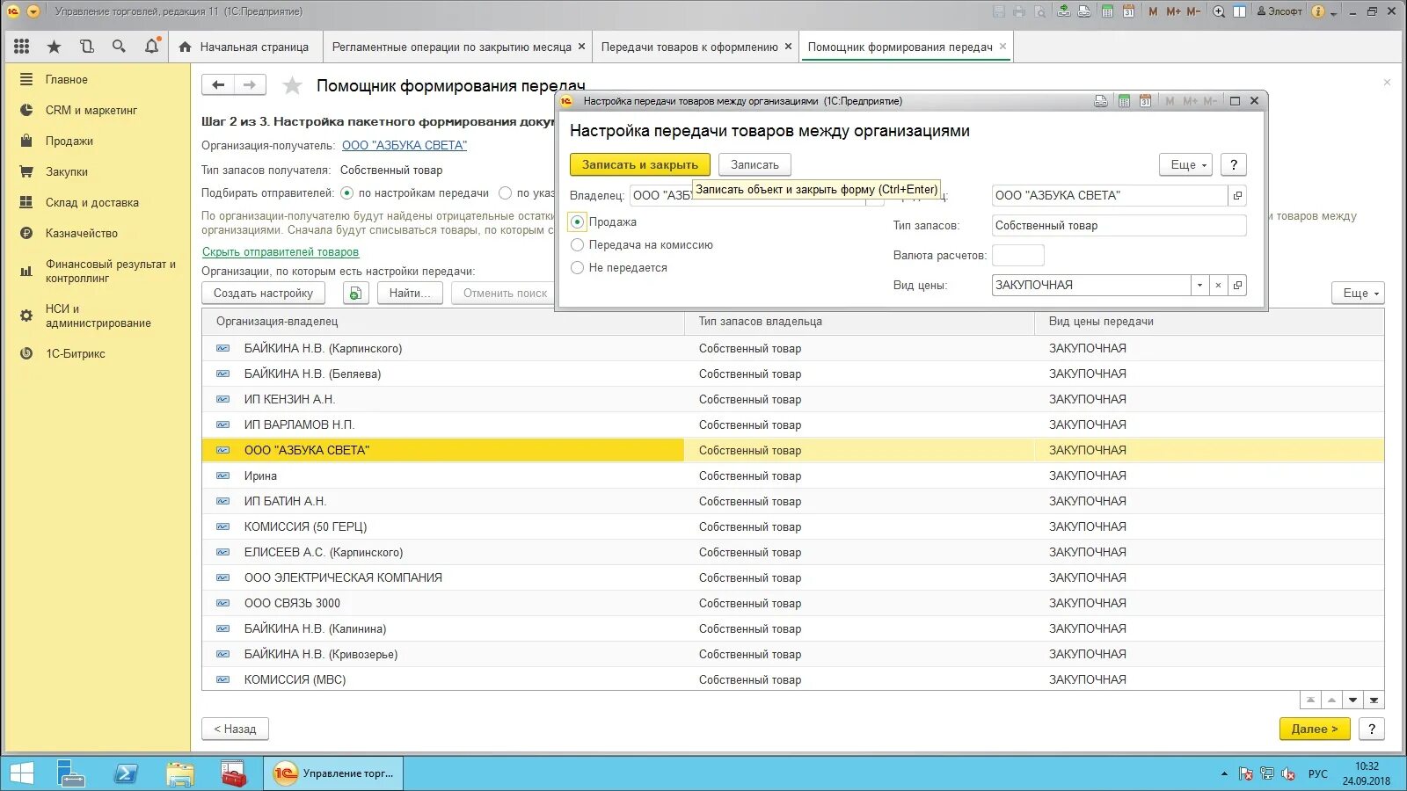Click the РУС language indicator in tray
Image resolution: width=1407 pixels, height=791 pixels.
tap(1318, 773)
